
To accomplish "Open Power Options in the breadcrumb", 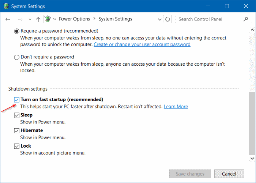I will click(x=74, y=19).
